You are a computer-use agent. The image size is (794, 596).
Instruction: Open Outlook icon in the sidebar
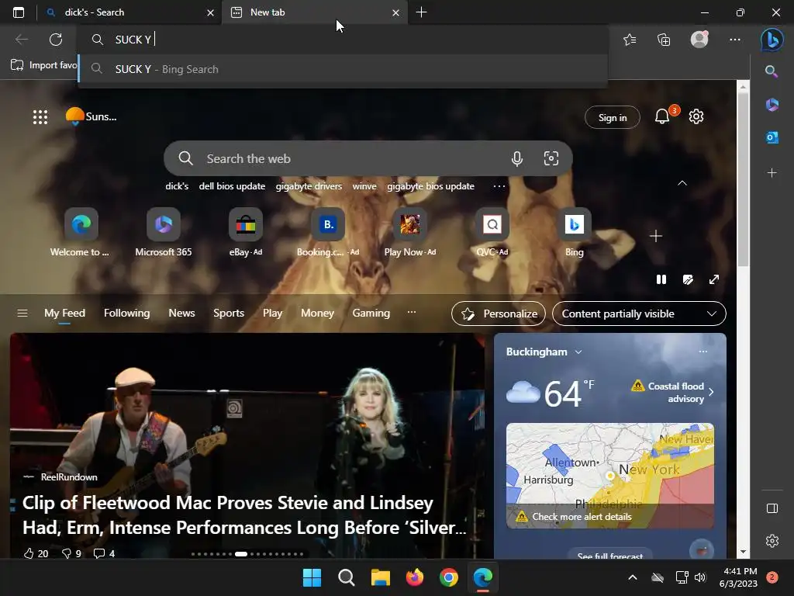772,137
